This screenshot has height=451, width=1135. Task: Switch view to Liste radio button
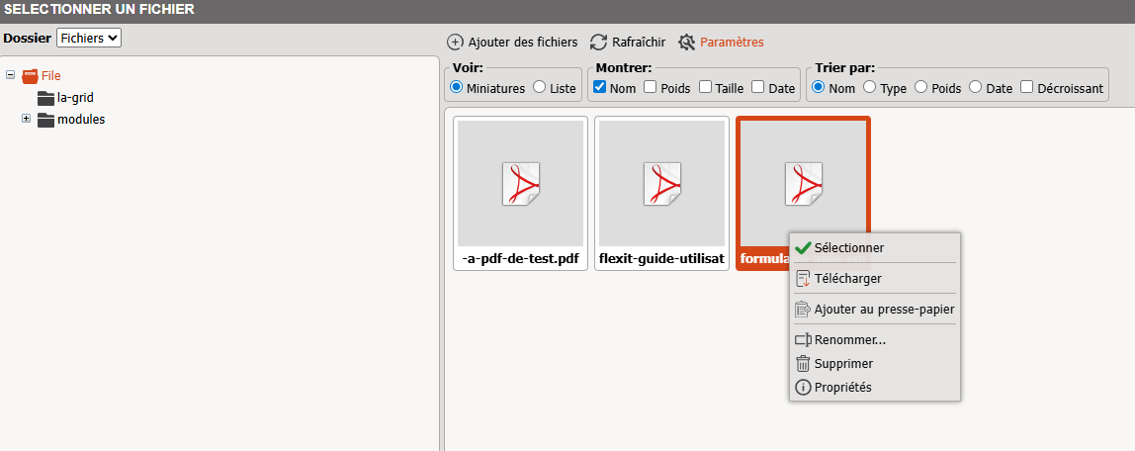[539, 87]
